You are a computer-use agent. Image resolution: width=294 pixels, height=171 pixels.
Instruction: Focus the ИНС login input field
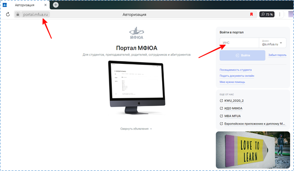239,43
